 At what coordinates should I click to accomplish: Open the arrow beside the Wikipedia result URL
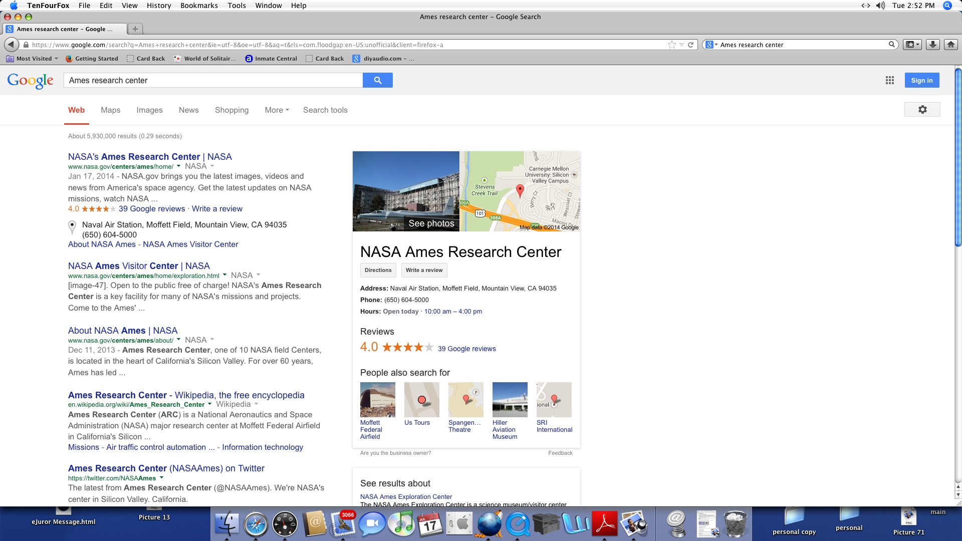209,404
